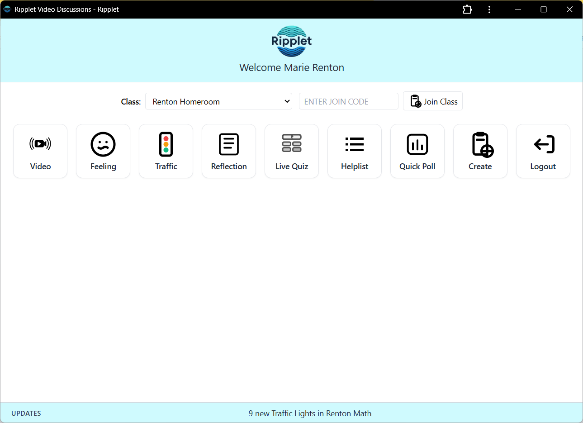Open the Traffic light tool

(166, 151)
